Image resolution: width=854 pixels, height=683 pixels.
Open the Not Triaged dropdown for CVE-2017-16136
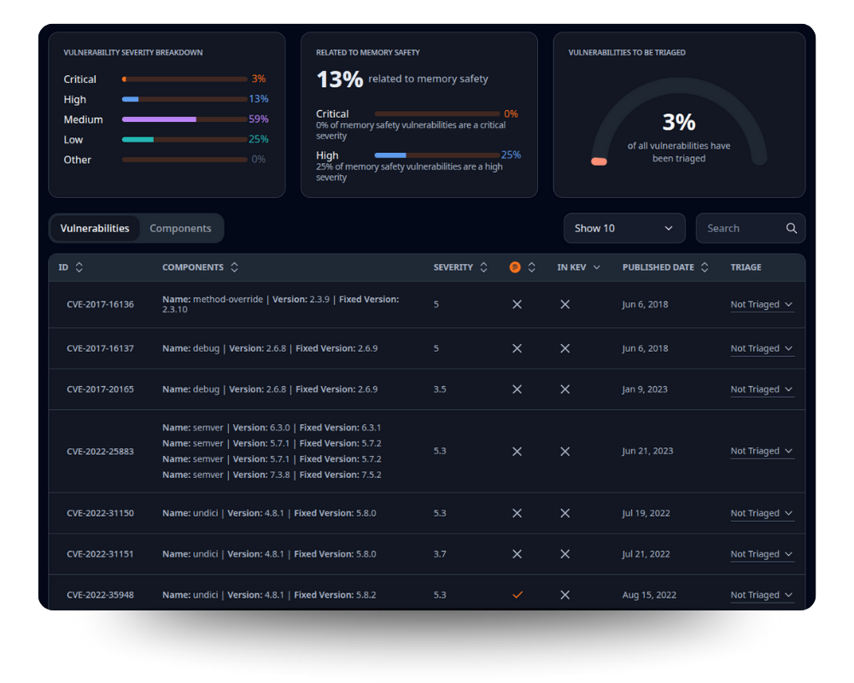(762, 304)
